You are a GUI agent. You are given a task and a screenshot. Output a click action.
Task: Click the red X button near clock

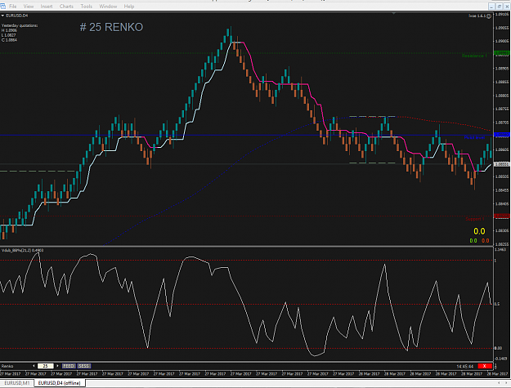[x=485, y=366]
